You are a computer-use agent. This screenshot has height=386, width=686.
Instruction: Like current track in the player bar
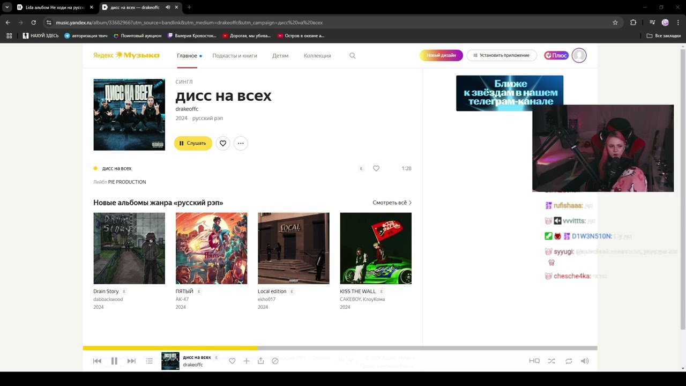[232, 361]
